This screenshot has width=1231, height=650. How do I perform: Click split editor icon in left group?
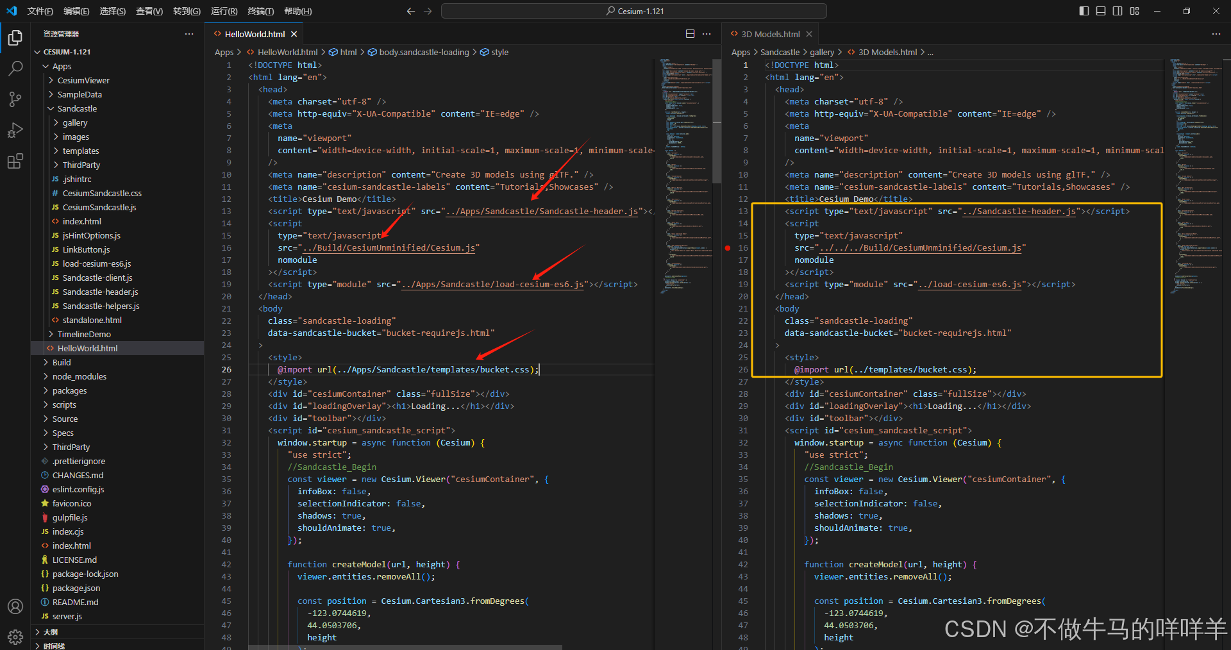click(691, 34)
